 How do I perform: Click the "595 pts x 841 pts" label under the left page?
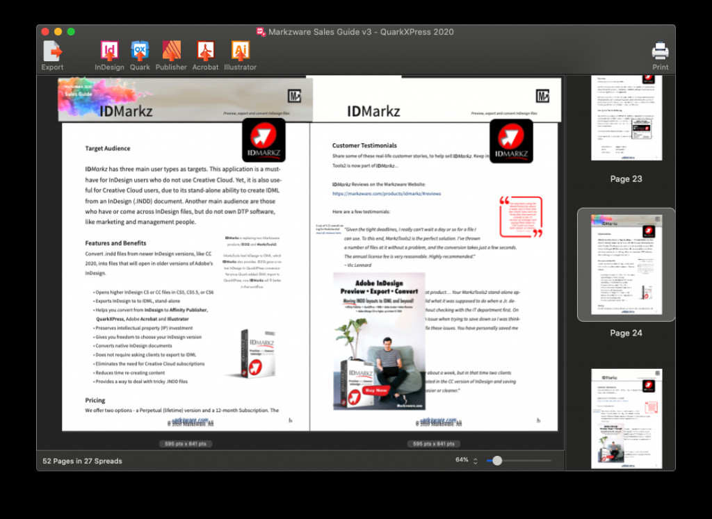(x=186, y=444)
